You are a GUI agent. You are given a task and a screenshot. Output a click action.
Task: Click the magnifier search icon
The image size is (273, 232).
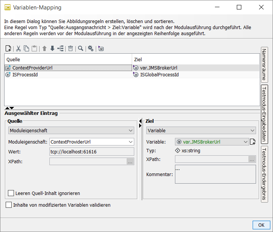coord(80,48)
